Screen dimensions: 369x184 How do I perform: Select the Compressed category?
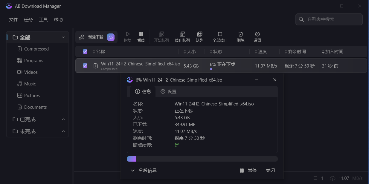click(37, 49)
